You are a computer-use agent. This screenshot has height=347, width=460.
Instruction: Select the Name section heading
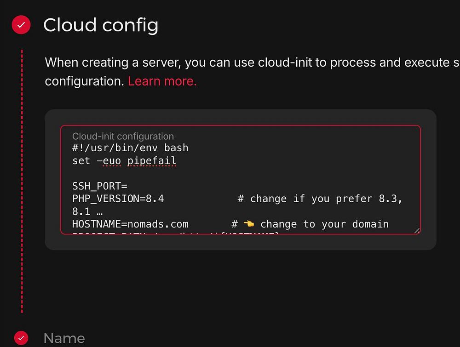[x=64, y=339]
